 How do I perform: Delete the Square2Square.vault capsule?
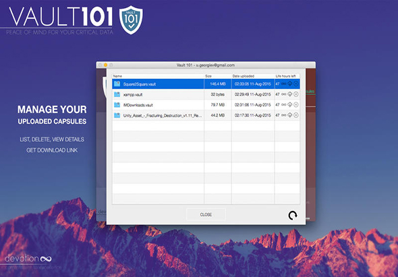pos(296,84)
